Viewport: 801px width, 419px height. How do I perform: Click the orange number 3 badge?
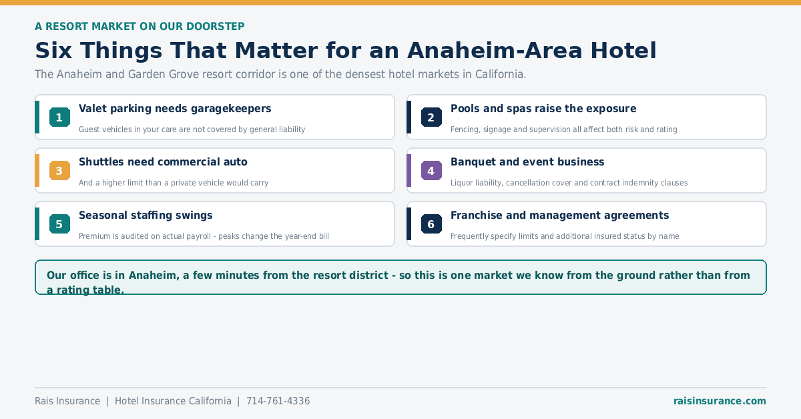[59, 171]
